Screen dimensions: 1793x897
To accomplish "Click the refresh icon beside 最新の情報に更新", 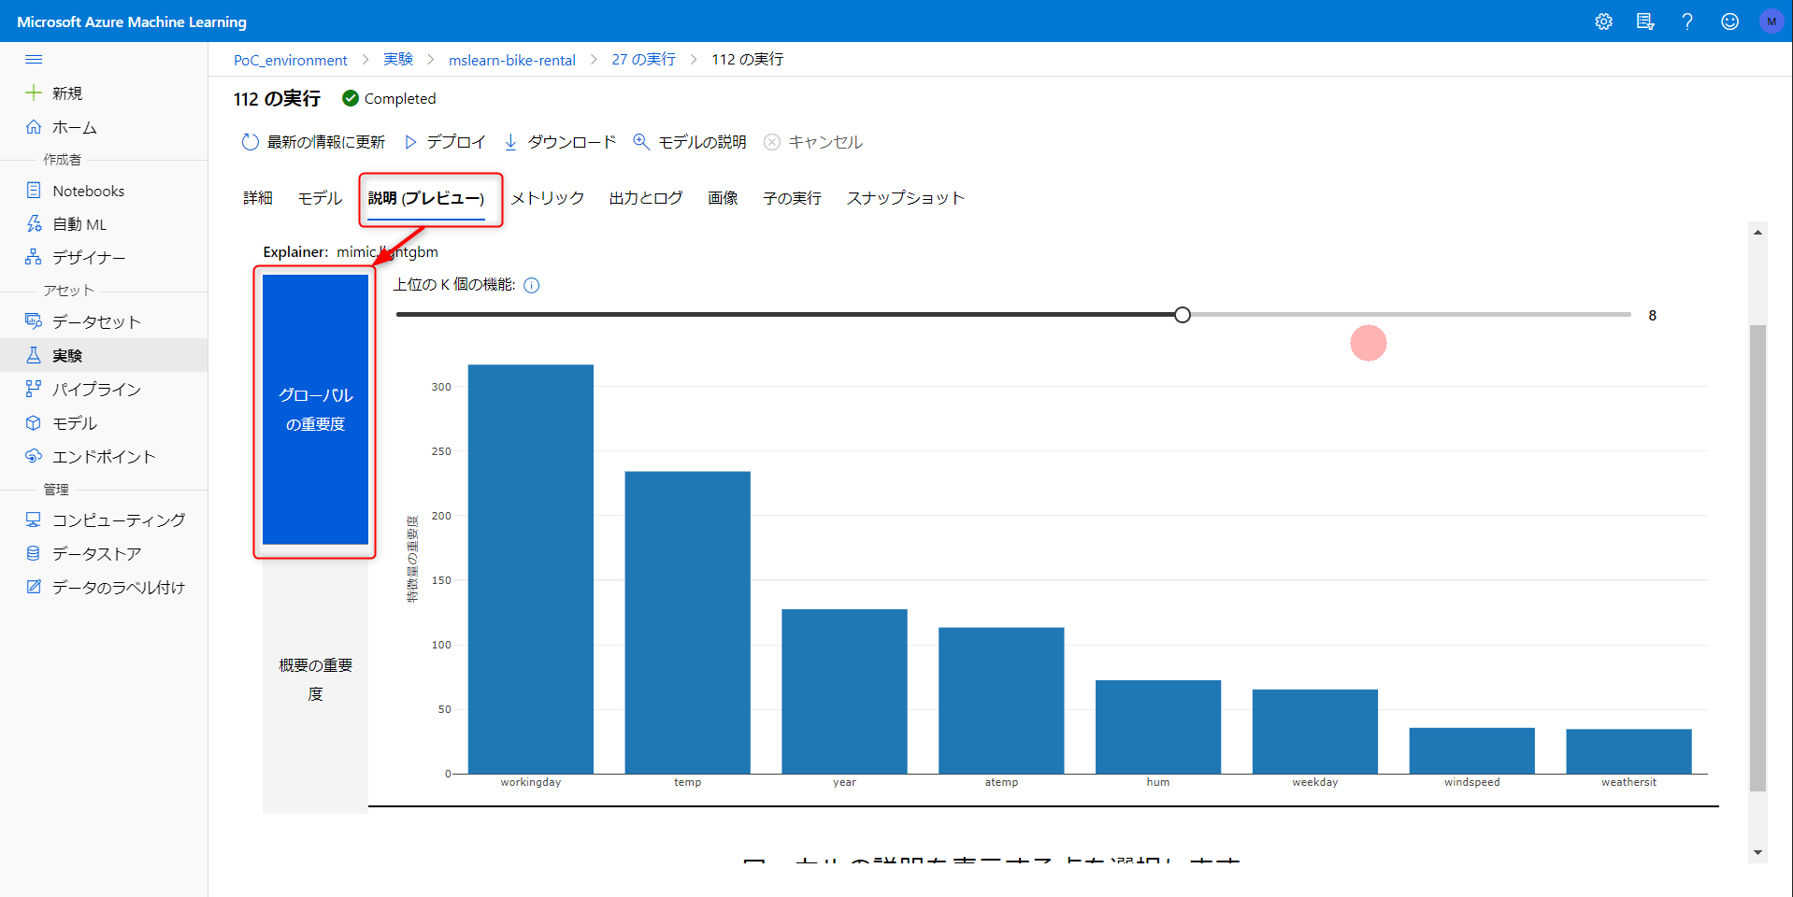I will click(x=250, y=142).
